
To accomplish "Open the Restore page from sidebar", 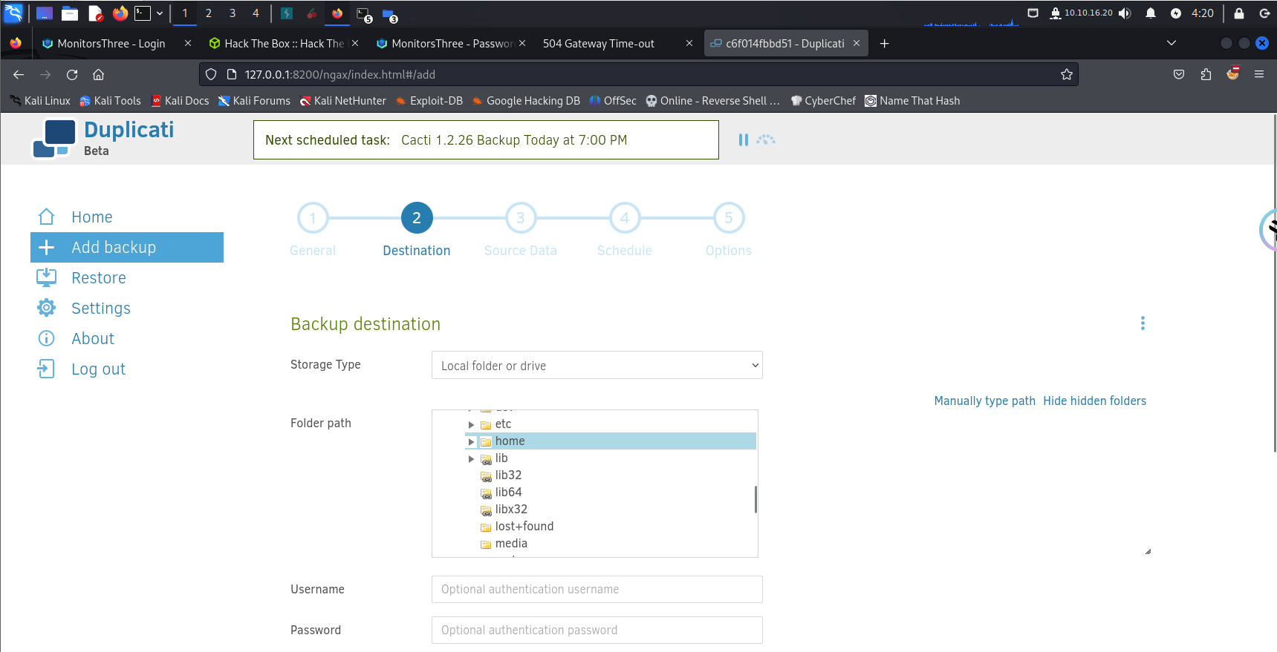I will (x=98, y=278).
